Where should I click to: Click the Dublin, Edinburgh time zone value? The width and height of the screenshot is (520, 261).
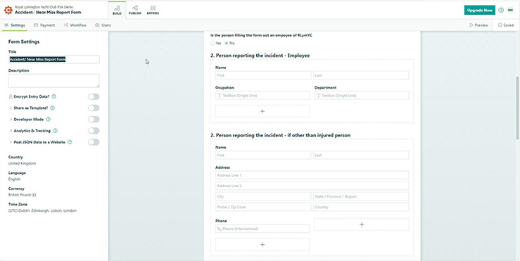click(42, 210)
